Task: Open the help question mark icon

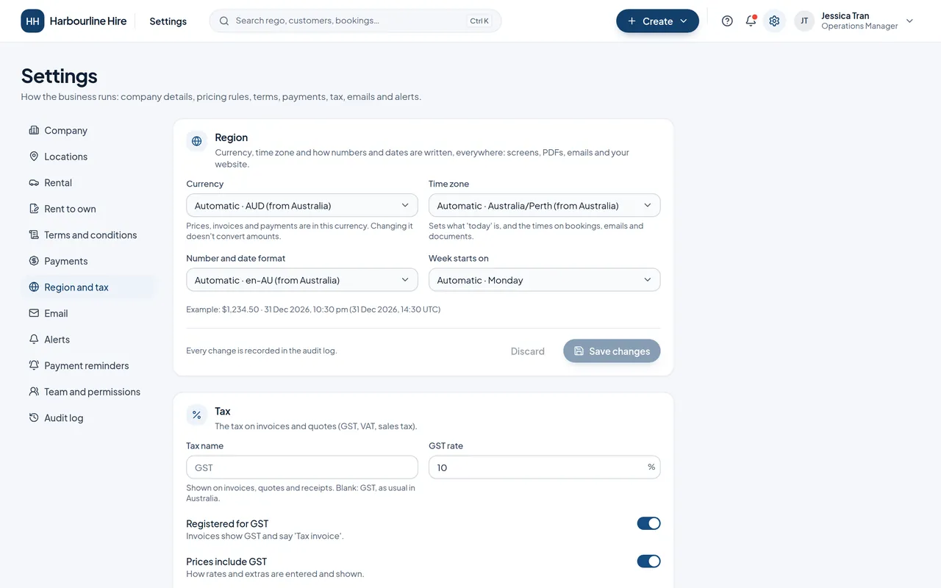Action: coord(727,21)
